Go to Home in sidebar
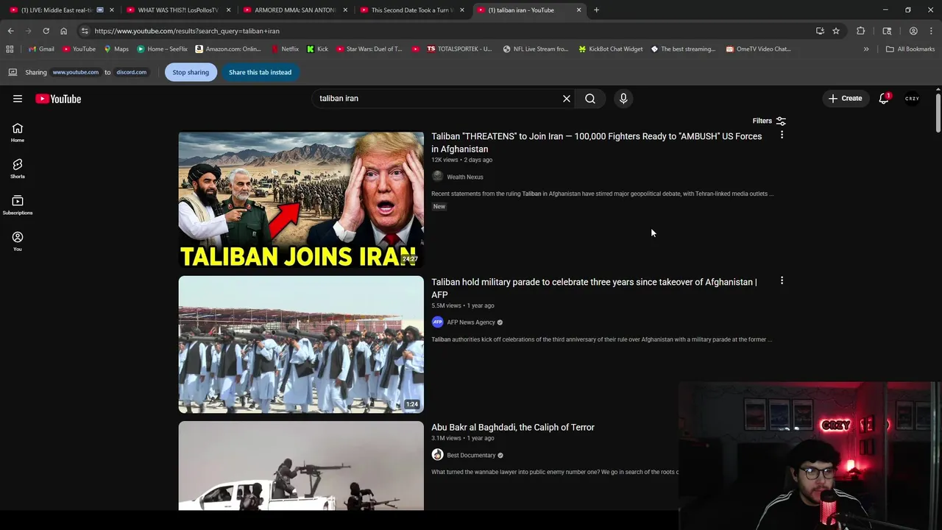 [x=18, y=132]
